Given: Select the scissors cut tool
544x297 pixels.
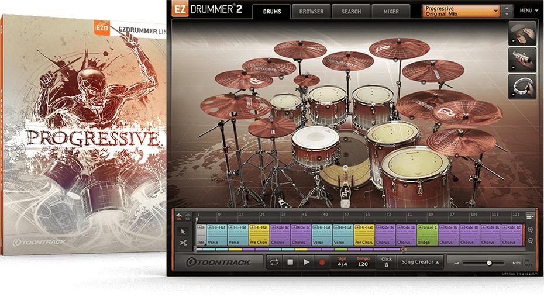Looking at the screenshot, I should click(x=183, y=243).
